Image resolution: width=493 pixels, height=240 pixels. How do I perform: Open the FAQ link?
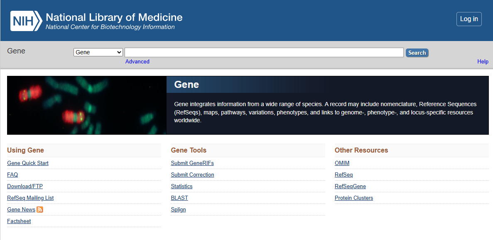(12, 175)
